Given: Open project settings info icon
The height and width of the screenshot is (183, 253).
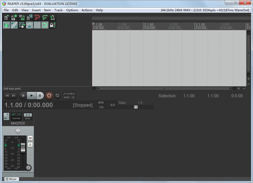Looking at the screenshot, I should coord(30,17).
